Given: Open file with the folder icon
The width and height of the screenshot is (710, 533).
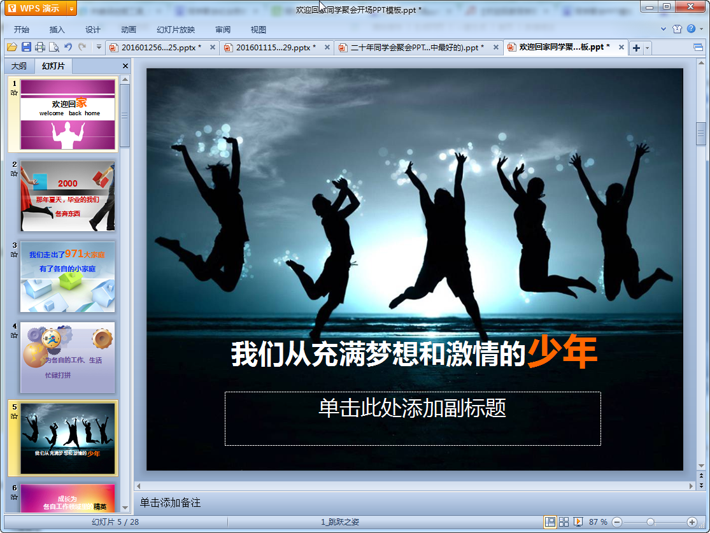Looking at the screenshot, I should coord(11,47).
